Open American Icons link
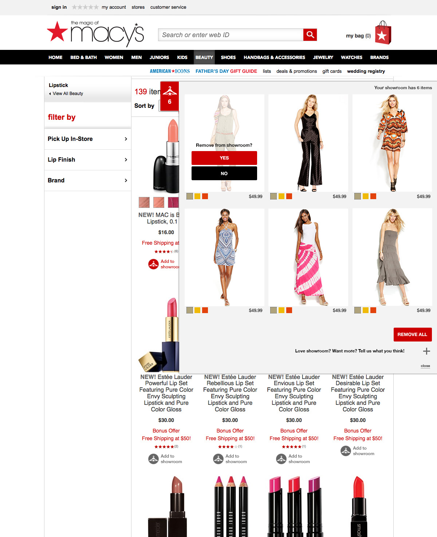This screenshot has height=537, width=437. pos(170,71)
